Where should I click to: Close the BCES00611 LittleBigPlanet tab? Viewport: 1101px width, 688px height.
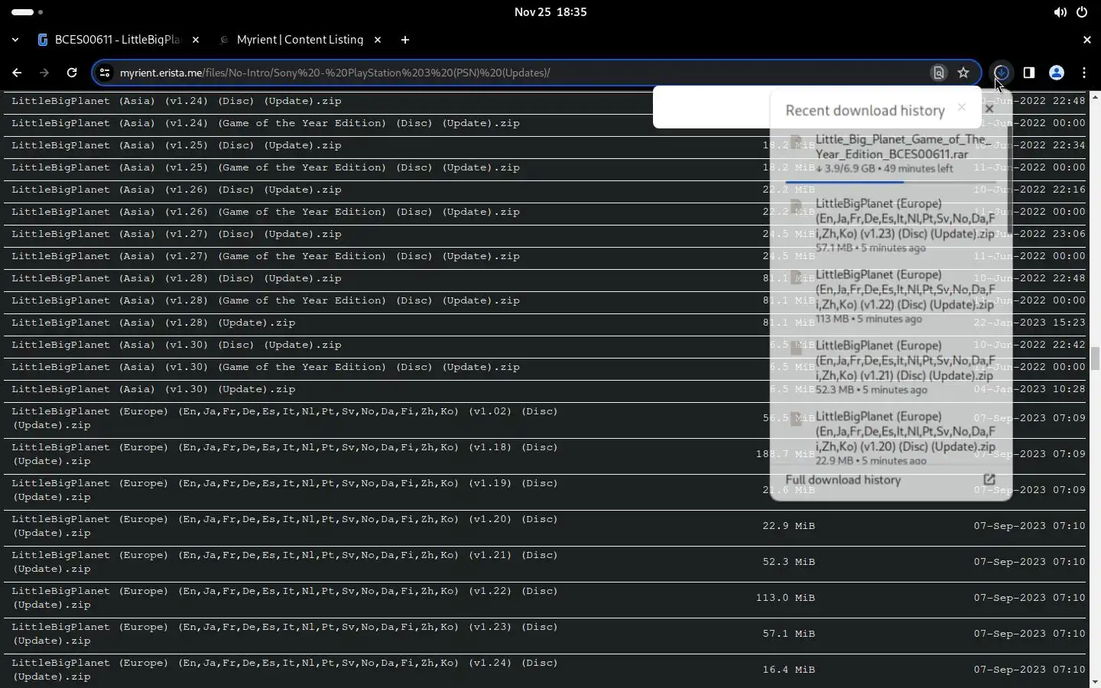pos(196,40)
